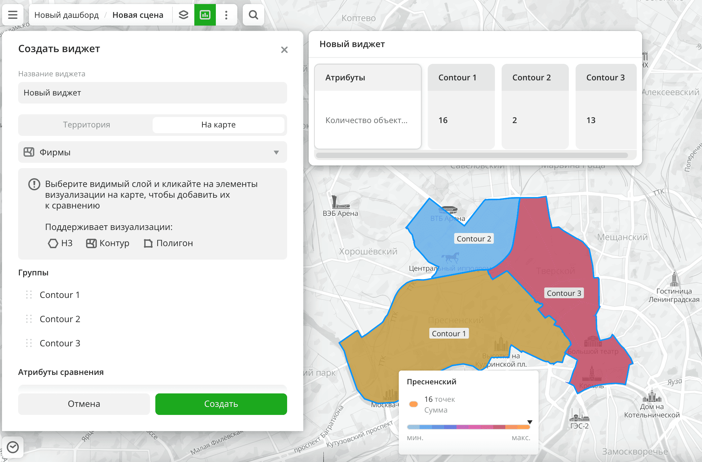Grab the drag handle of Contour 2

click(x=29, y=319)
